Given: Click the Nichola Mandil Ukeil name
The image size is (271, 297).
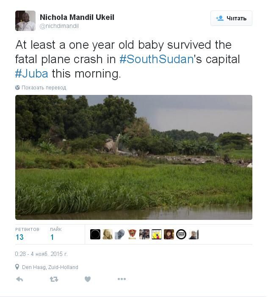Looking at the screenshot, I should click(x=77, y=17).
